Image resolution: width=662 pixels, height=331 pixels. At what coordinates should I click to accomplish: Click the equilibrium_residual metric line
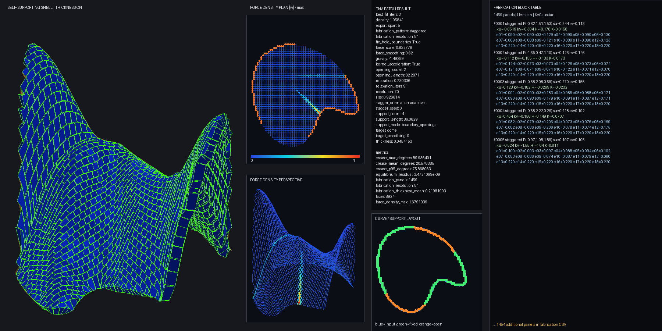pyautogui.click(x=408, y=174)
